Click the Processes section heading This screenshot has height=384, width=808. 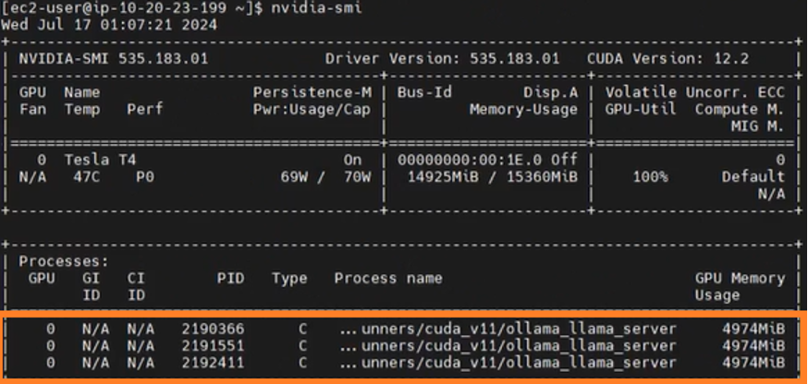[x=64, y=261]
